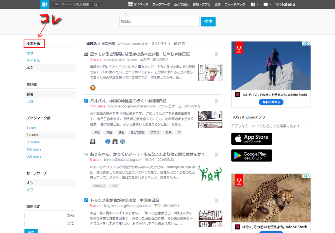Open マイページ in the top bar
This screenshot has width=335, height=233.
pos(138,4)
